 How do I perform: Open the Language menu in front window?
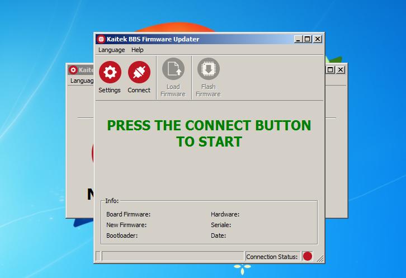coord(112,50)
